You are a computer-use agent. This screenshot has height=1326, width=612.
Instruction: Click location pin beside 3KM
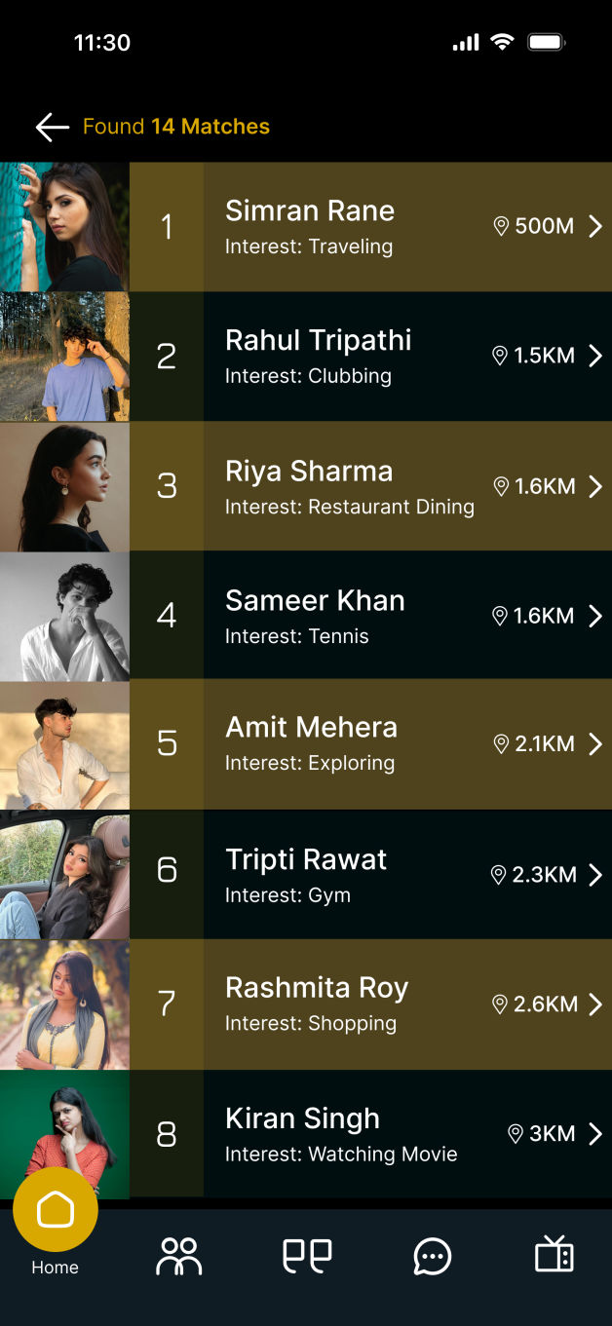point(516,1133)
